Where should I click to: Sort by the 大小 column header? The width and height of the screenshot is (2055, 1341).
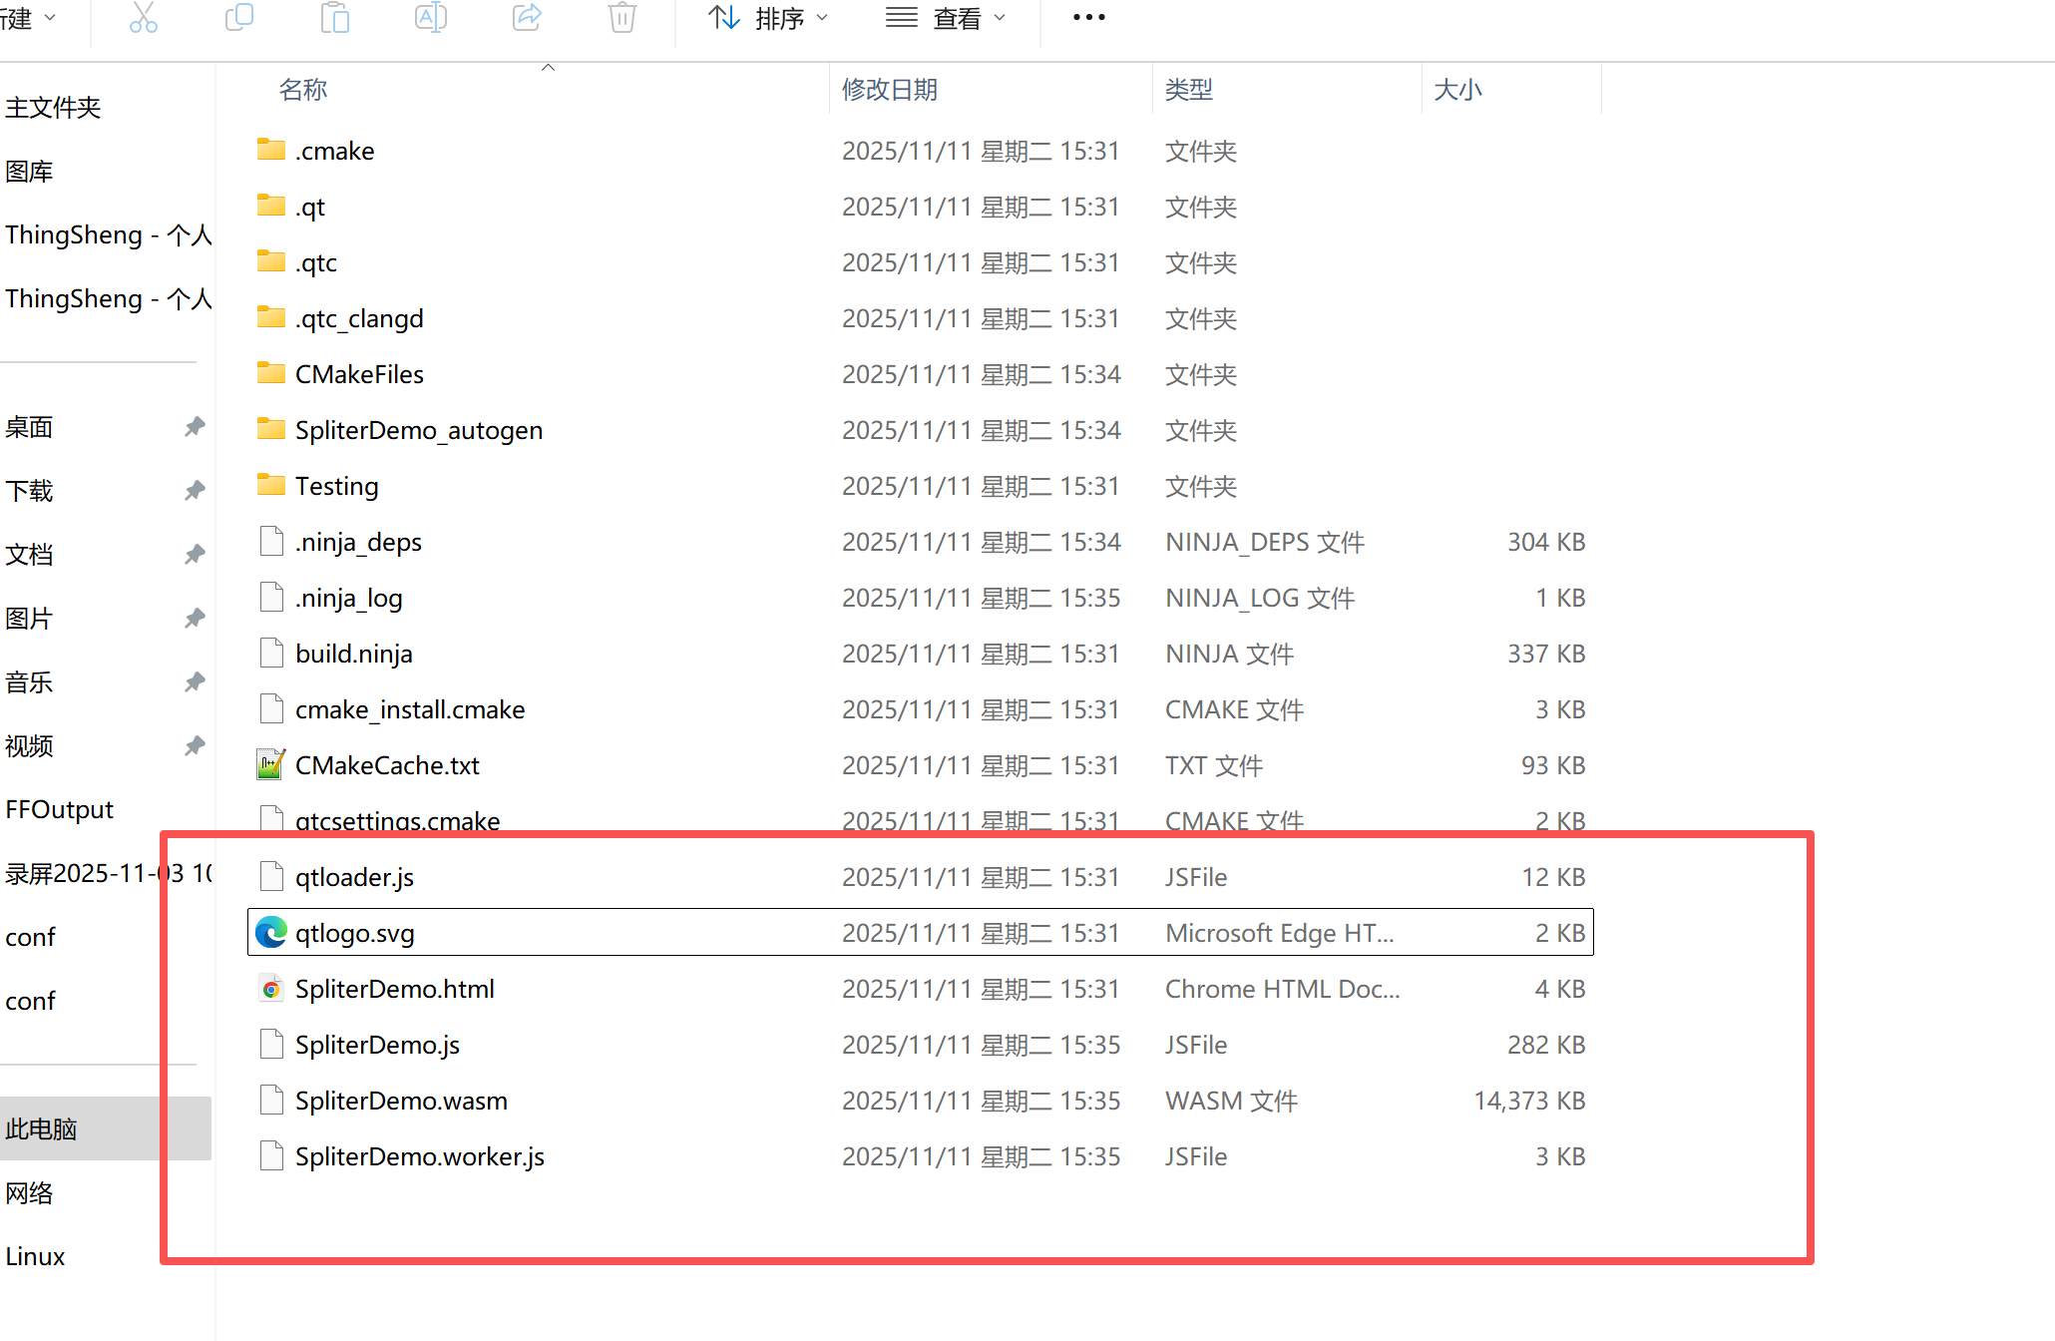[1457, 90]
